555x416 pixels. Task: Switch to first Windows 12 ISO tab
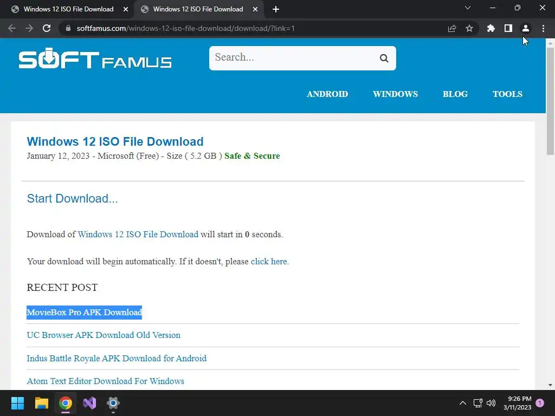(68, 9)
